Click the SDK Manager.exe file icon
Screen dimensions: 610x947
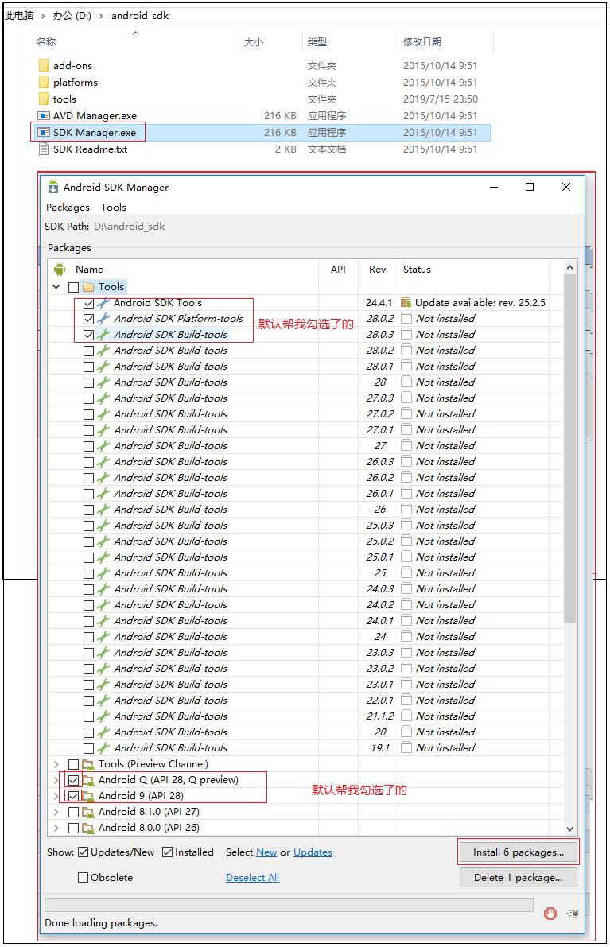click(44, 132)
